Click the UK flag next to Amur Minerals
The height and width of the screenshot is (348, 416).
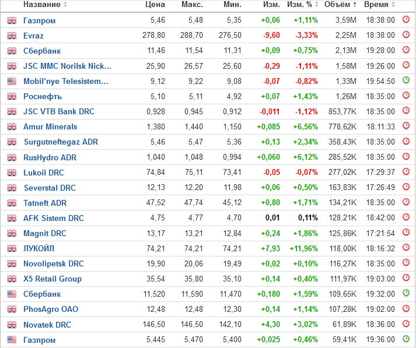click(x=12, y=127)
